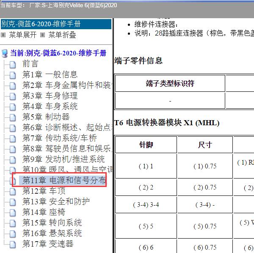
Task: Open 第16章 悬架系统
Action: tap(52, 234)
